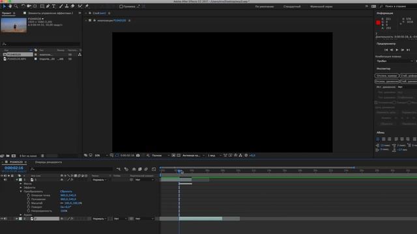Screen dimensions: 417x234
Task: Toggle the Rotation stopwatch
Action: click(29, 207)
